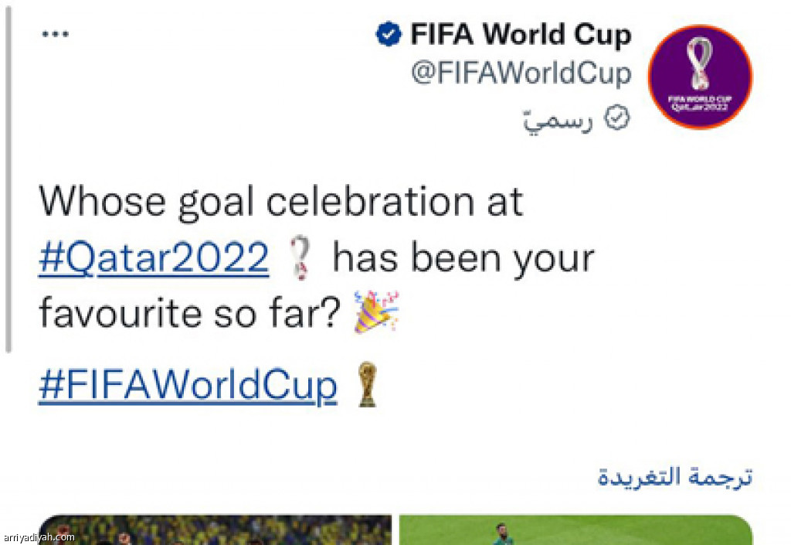Click the arriyadiyah.com watermark

[39, 537]
